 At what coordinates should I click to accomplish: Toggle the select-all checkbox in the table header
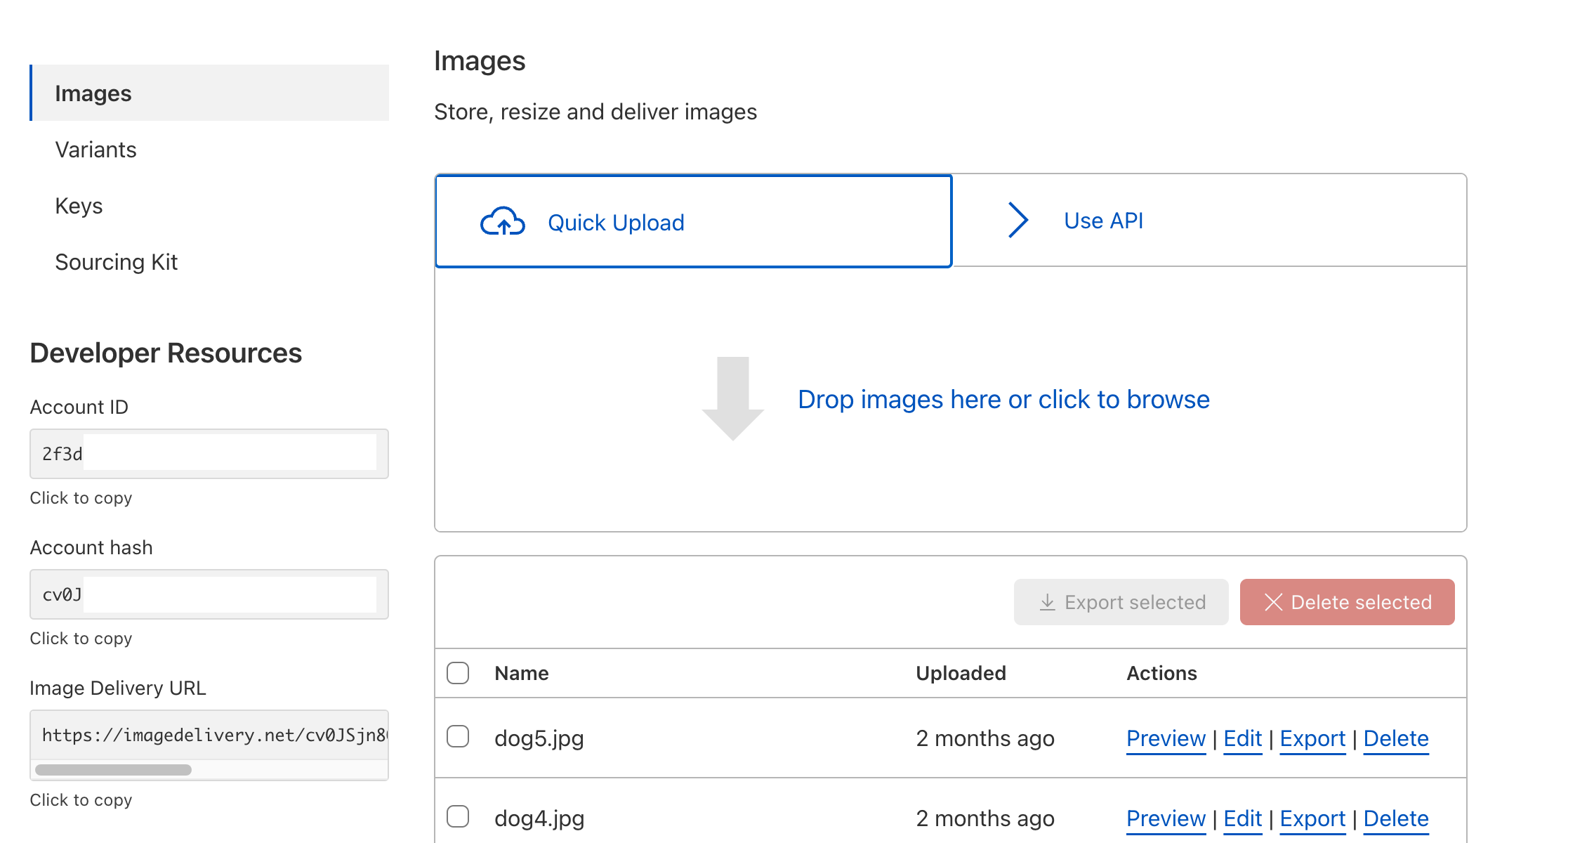coord(457,673)
